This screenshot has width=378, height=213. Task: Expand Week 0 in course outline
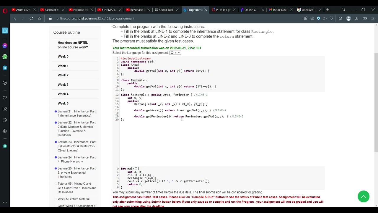click(63, 57)
